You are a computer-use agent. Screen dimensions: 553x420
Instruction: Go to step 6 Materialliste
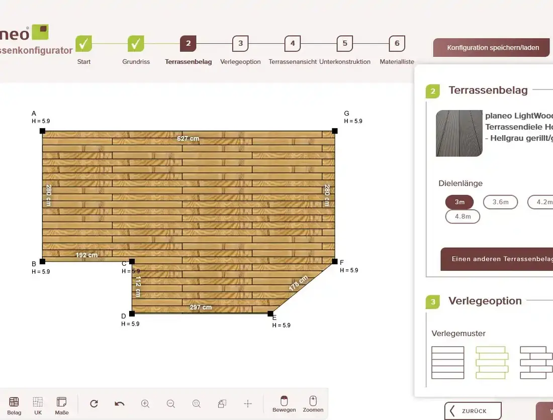coord(397,44)
